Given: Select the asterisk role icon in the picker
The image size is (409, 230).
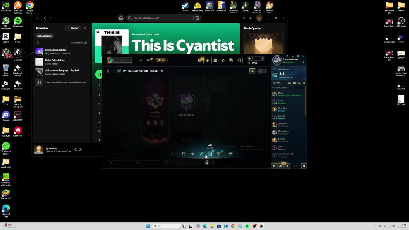Looking at the screenshot, I should 230,154.
